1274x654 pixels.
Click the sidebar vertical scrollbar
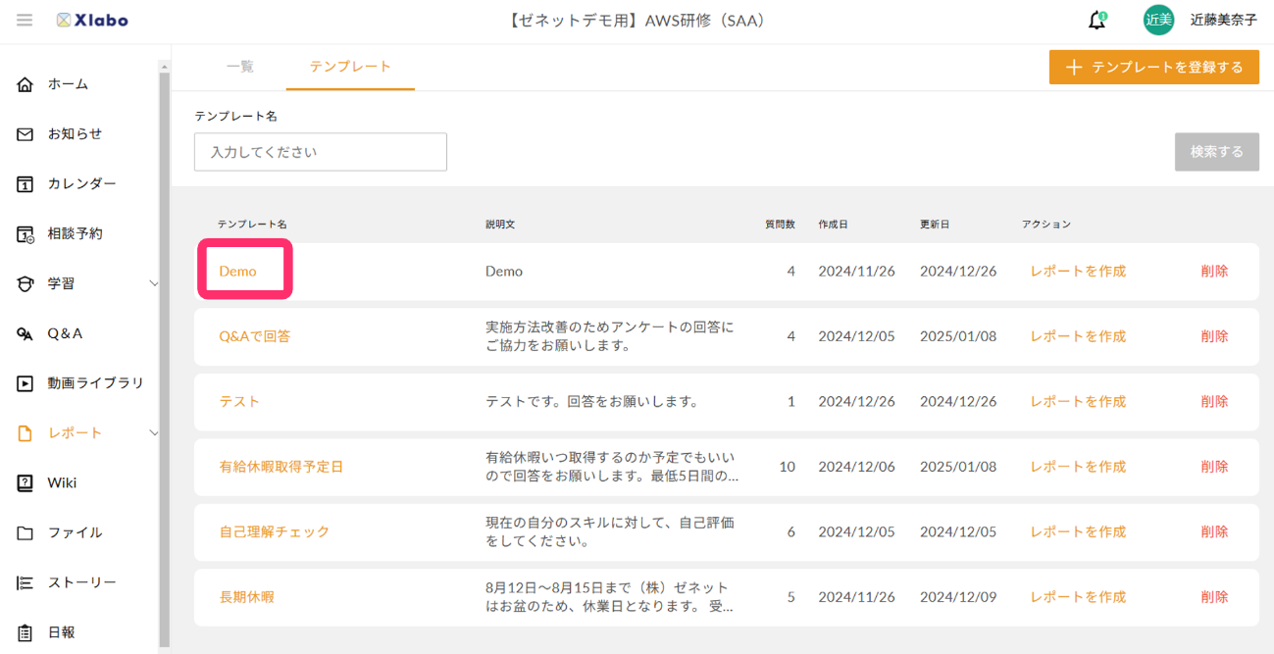pos(164,353)
